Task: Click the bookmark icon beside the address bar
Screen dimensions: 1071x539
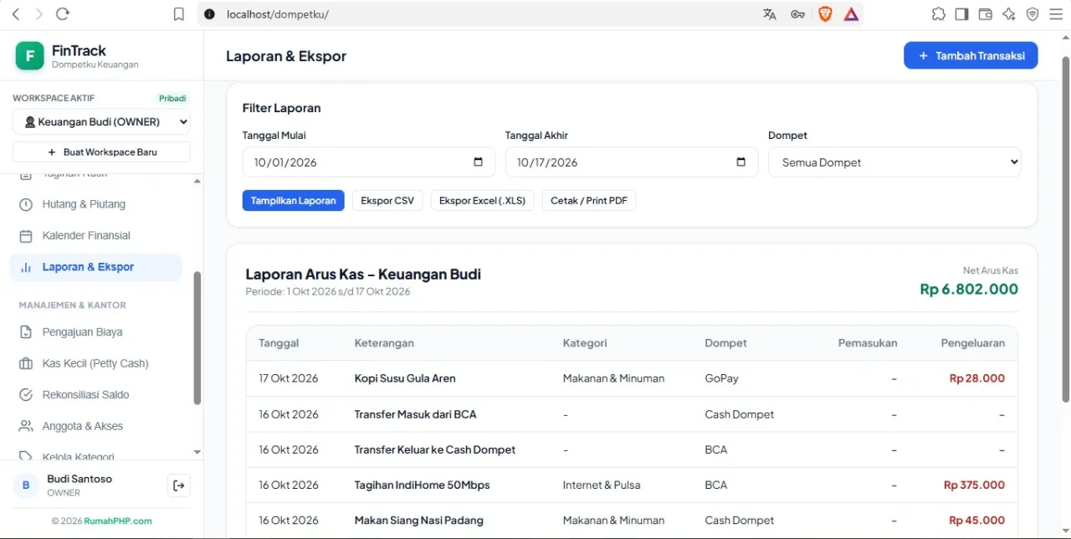Action: point(178,14)
